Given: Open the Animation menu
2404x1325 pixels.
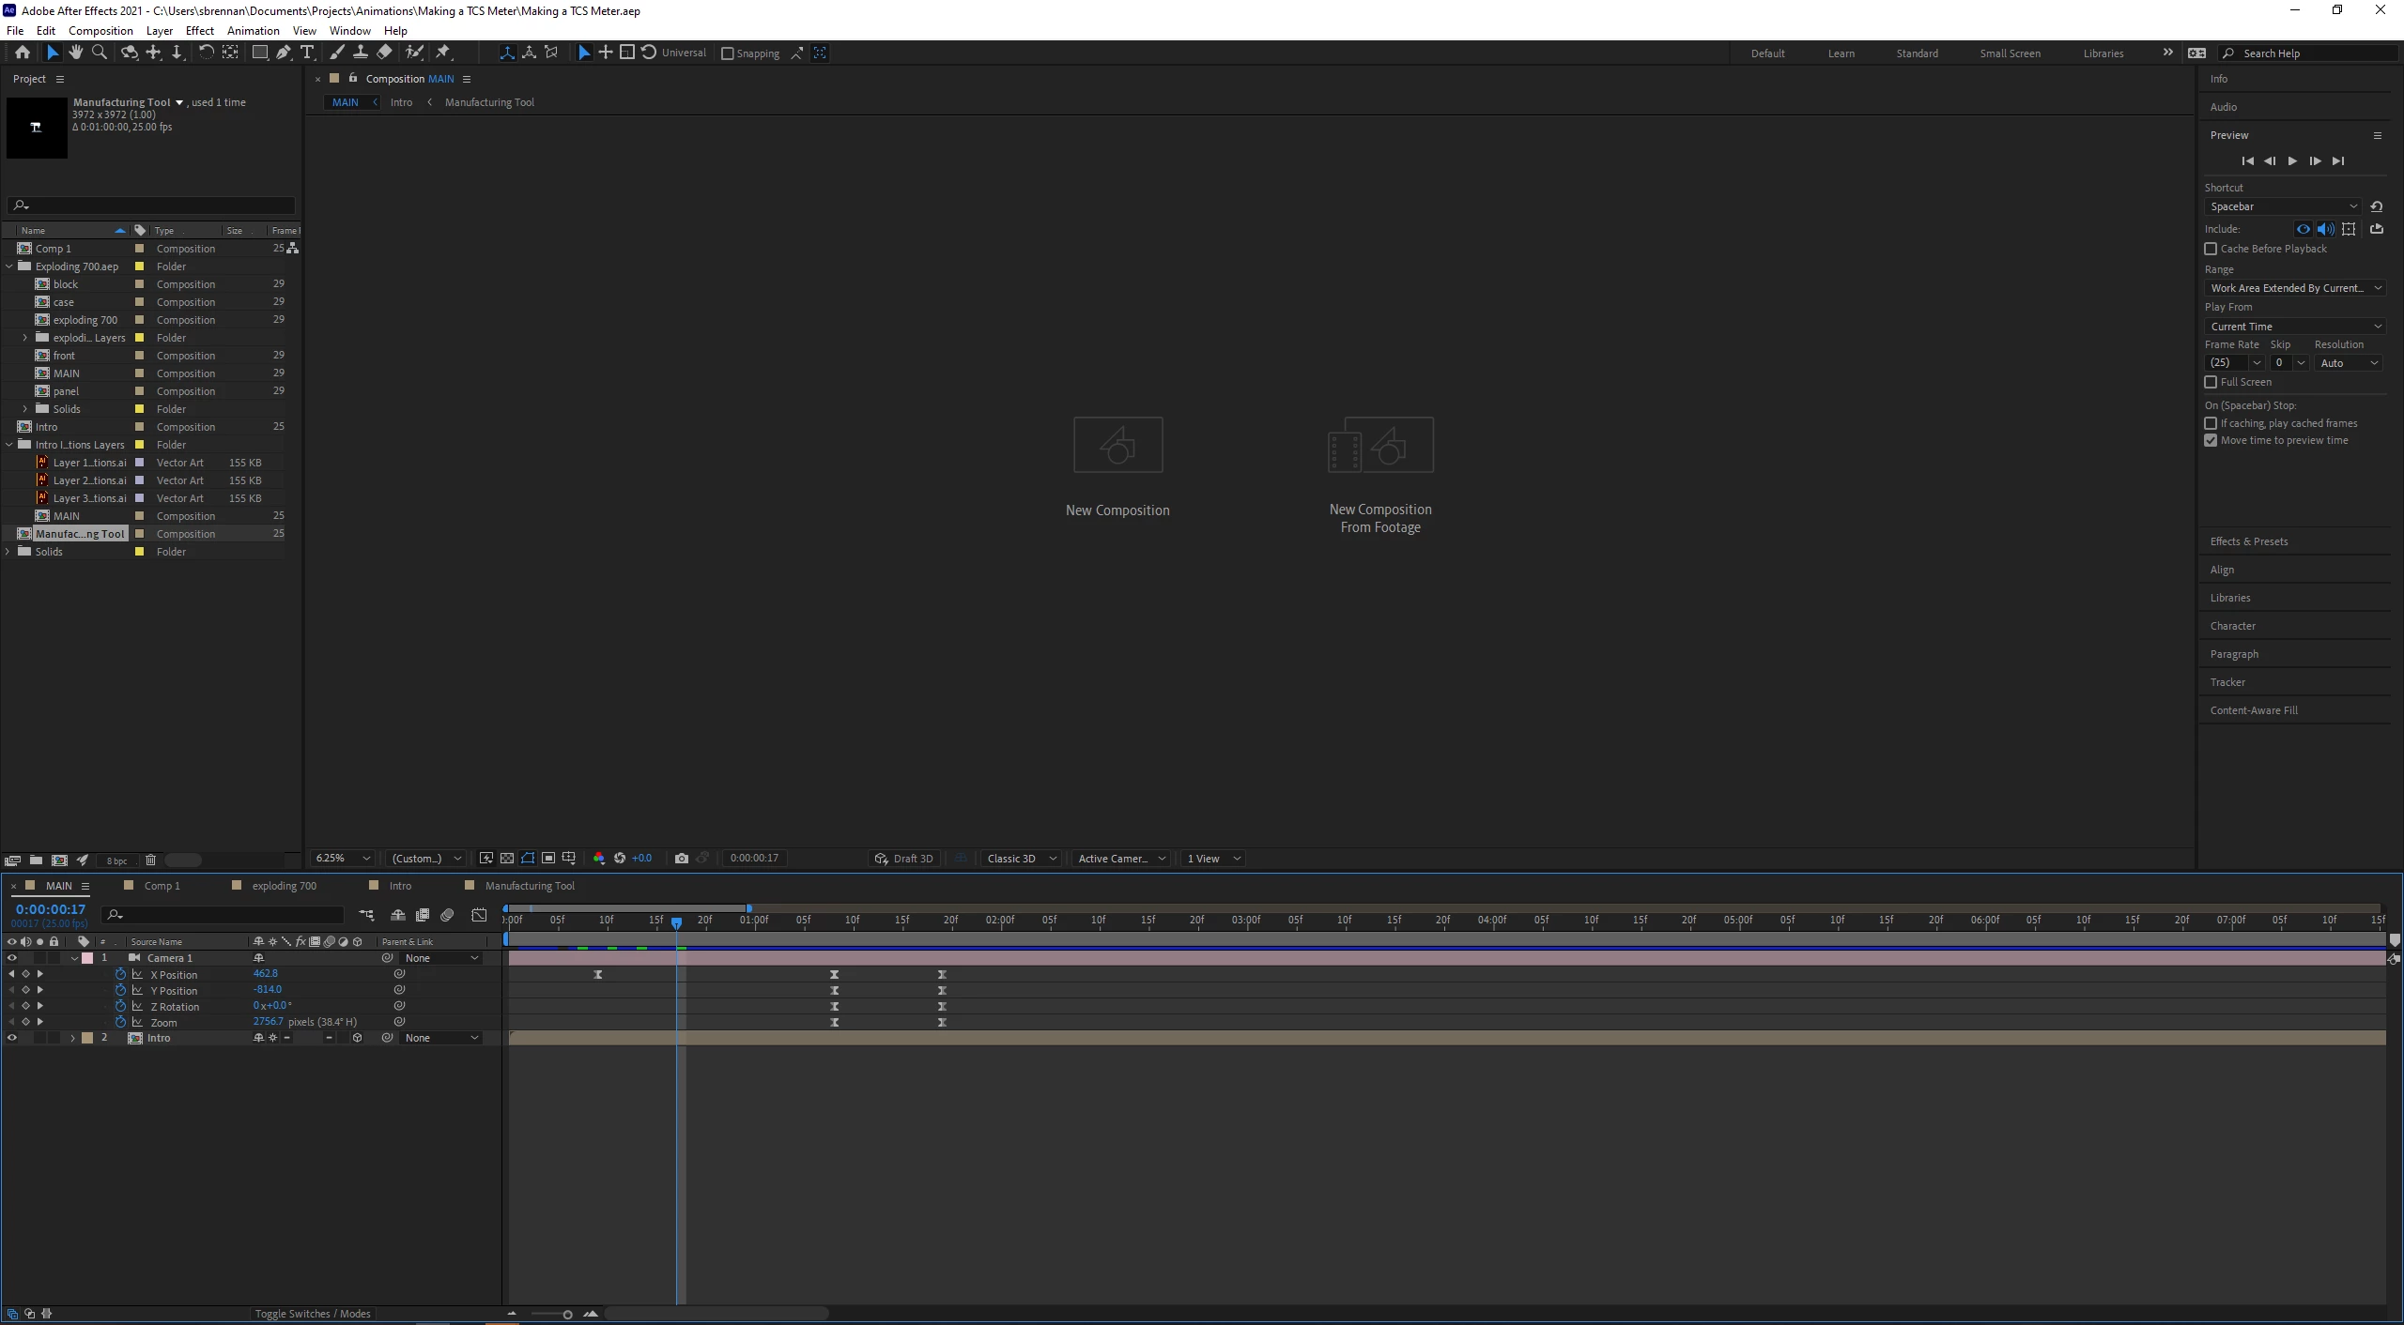Looking at the screenshot, I should 253,30.
